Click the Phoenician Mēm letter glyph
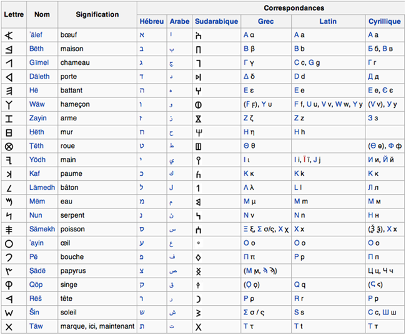 [x=9, y=201]
